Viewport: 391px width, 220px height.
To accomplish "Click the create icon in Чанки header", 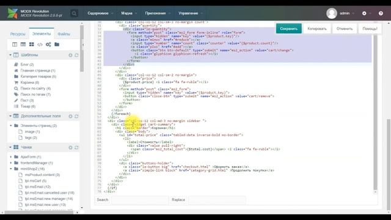I will pyautogui.click(x=71, y=147).
